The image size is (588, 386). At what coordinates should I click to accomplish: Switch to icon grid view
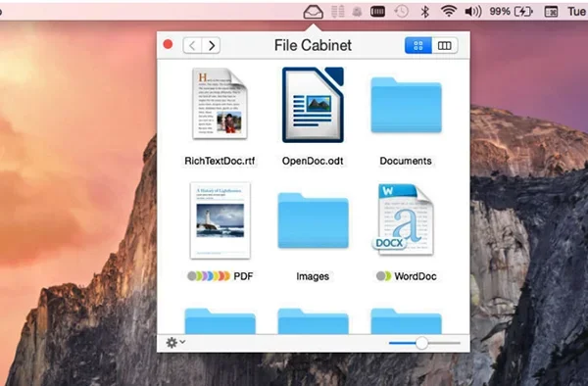tap(418, 46)
